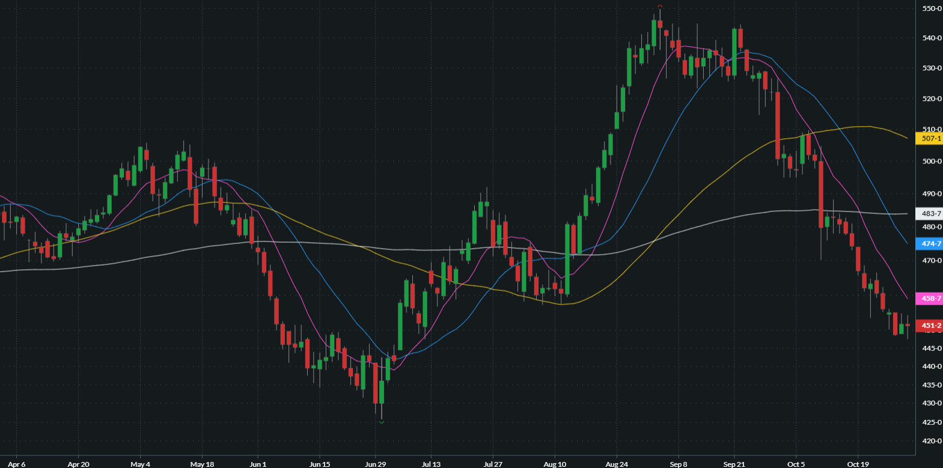
Task: Select the Aug 10 date label
Action: [555, 464]
